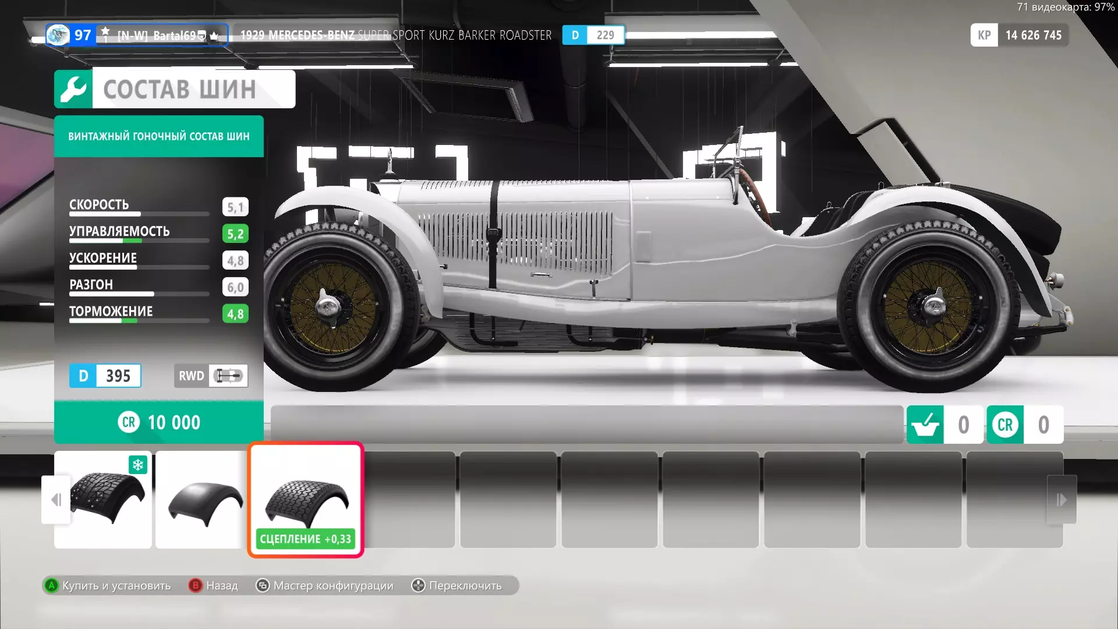Image resolution: width=1118 pixels, height=629 pixels.
Task: Click the D 395 performance class badge
Action: 105,376
